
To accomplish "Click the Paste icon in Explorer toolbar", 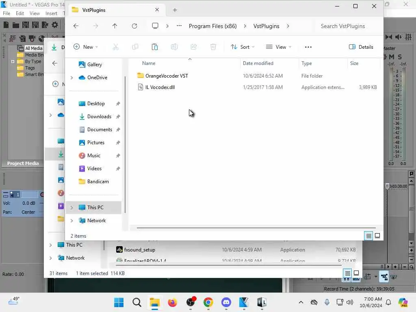I will [x=155, y=47].
